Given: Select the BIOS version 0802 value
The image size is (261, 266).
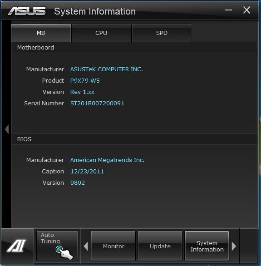Looking at the screenshot, I should tap(78, 183).
